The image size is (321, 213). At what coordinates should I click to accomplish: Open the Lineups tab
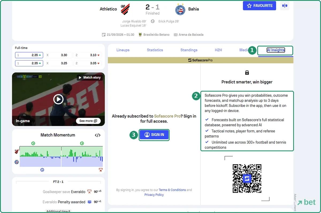point(123,50)
